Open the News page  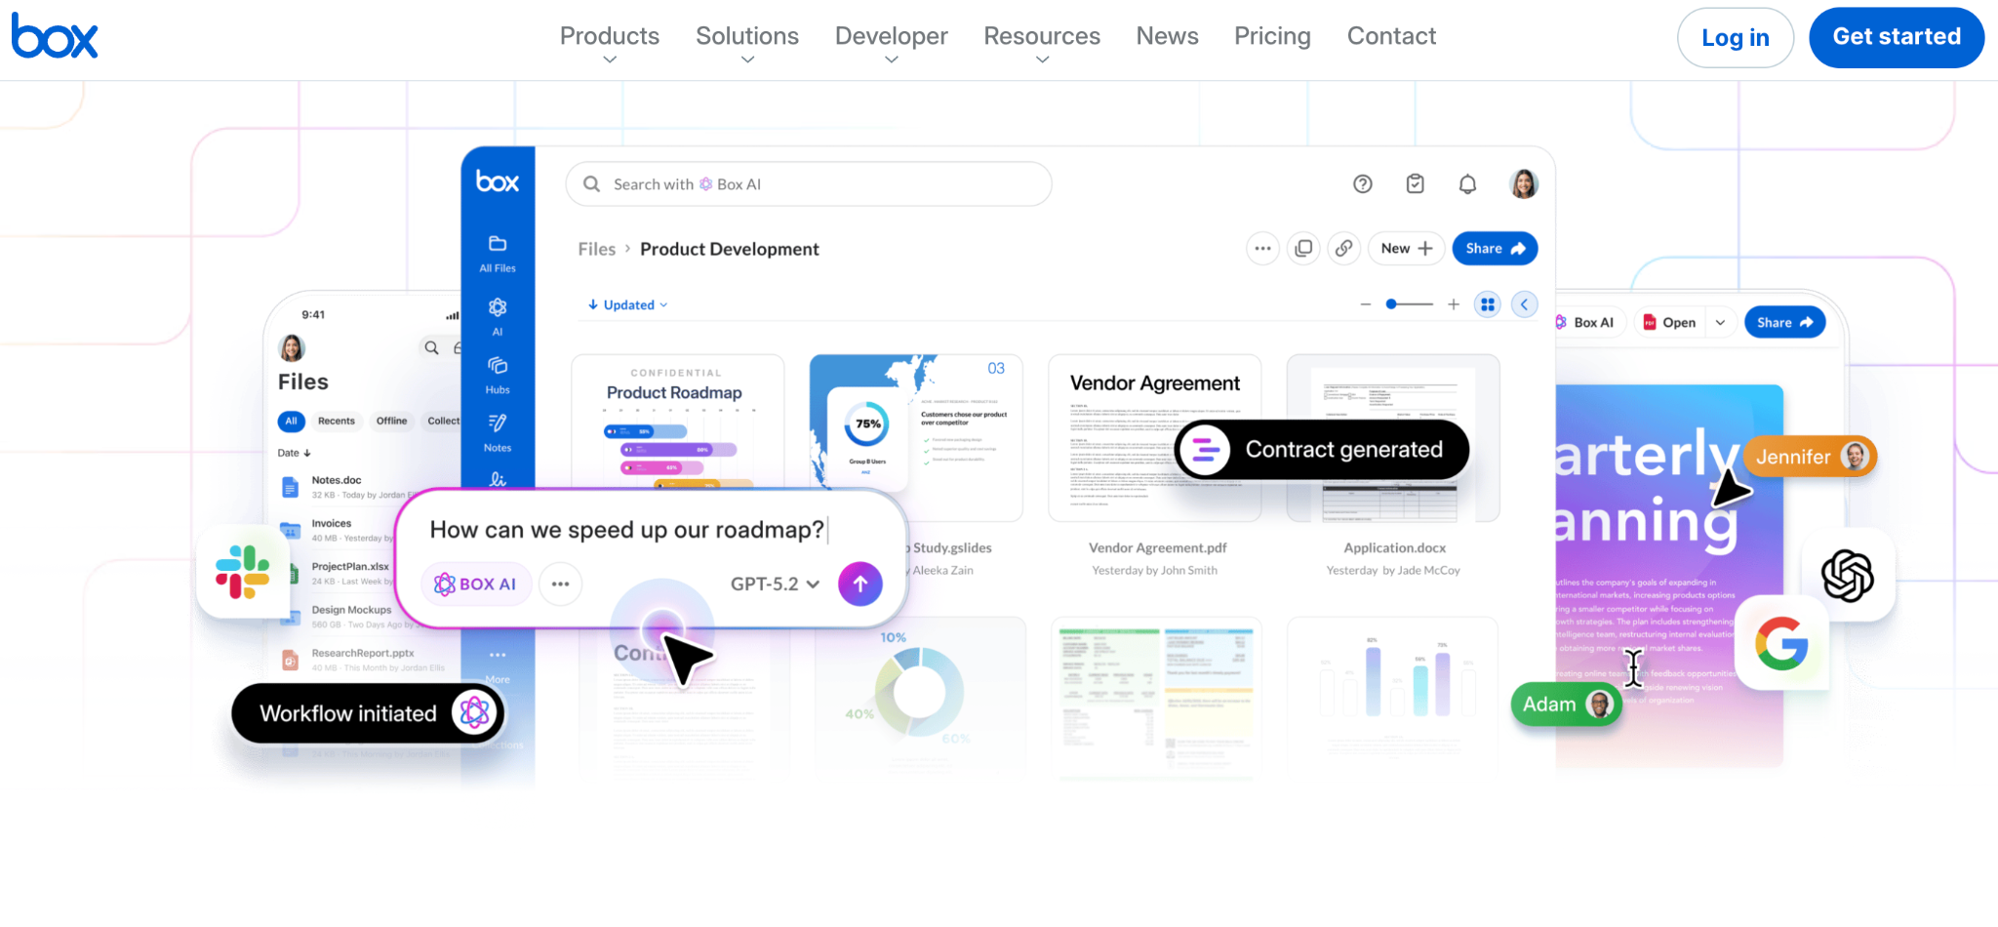(x=1168, y=36)
